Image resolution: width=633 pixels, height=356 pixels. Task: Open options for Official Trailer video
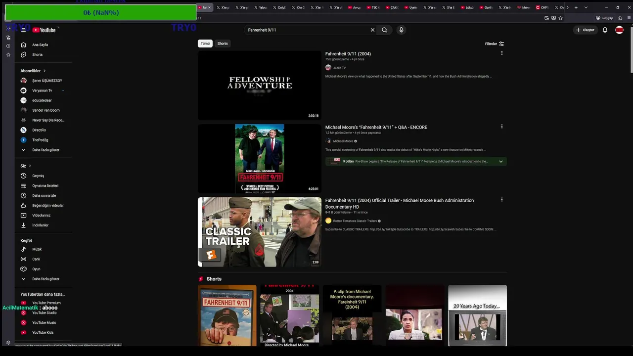(501, 200)
